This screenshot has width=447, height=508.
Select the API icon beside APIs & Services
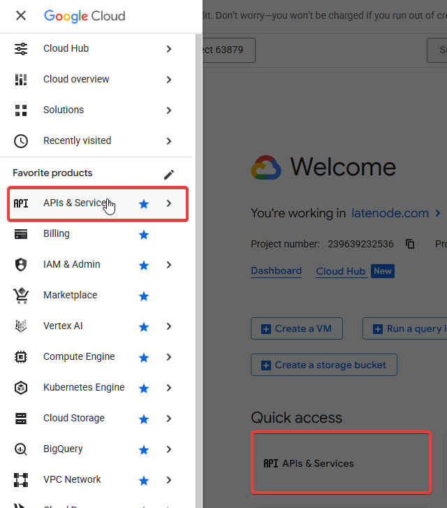21,203
